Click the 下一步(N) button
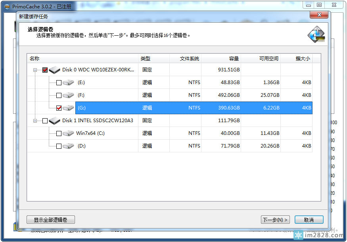The width and height of the screenshot is (347, 242). pyautogui.click(x=275, y=219)
